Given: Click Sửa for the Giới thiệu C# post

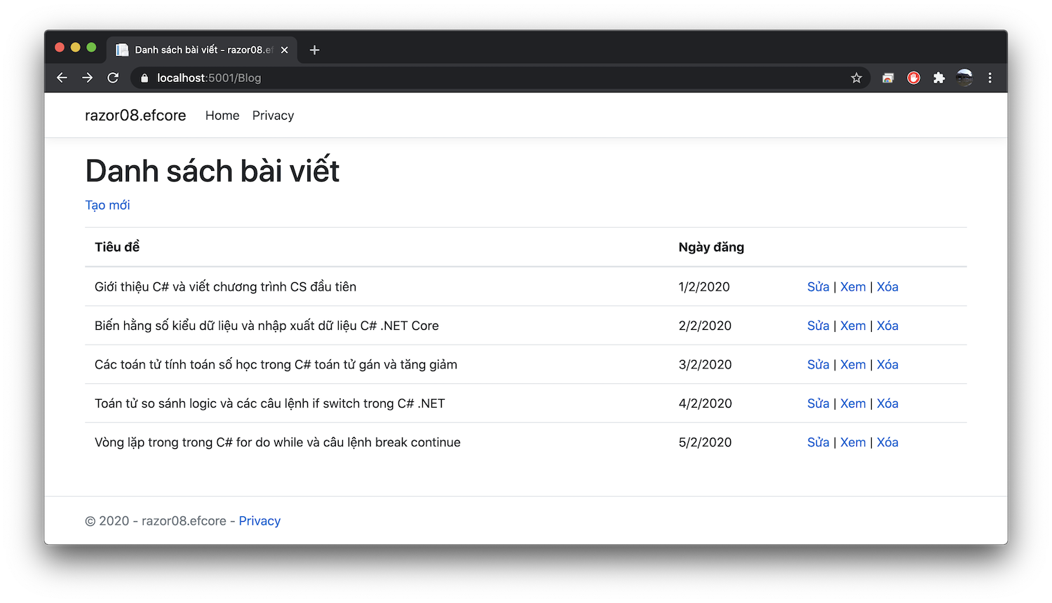Looking at the screenshot, I should (818, 286).
